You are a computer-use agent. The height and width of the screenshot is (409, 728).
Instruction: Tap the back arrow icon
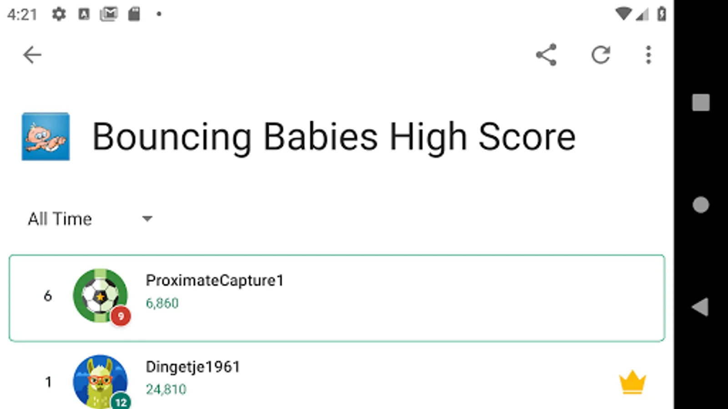click(x=32, y=55)
